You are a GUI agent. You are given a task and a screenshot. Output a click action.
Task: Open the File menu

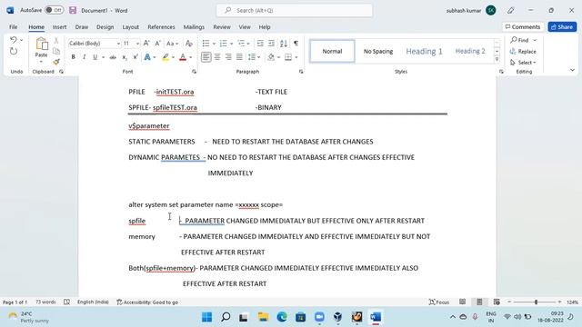(14, 27)
